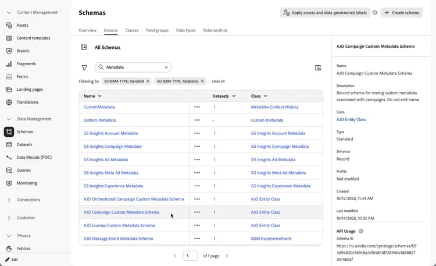The width and height of the screenshot is (436, 266).
Task: Open more actions for custom-metadata row
Action: [x=197, y=120]
